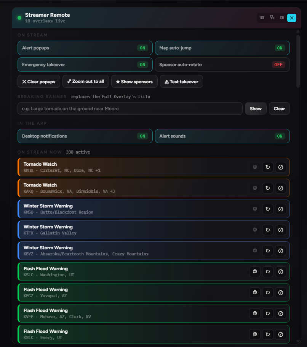The height and width of the screenshot is (347, 307).
Task: Dismiss the KMSO Winter Storm Warning
Action: [281, 209]
